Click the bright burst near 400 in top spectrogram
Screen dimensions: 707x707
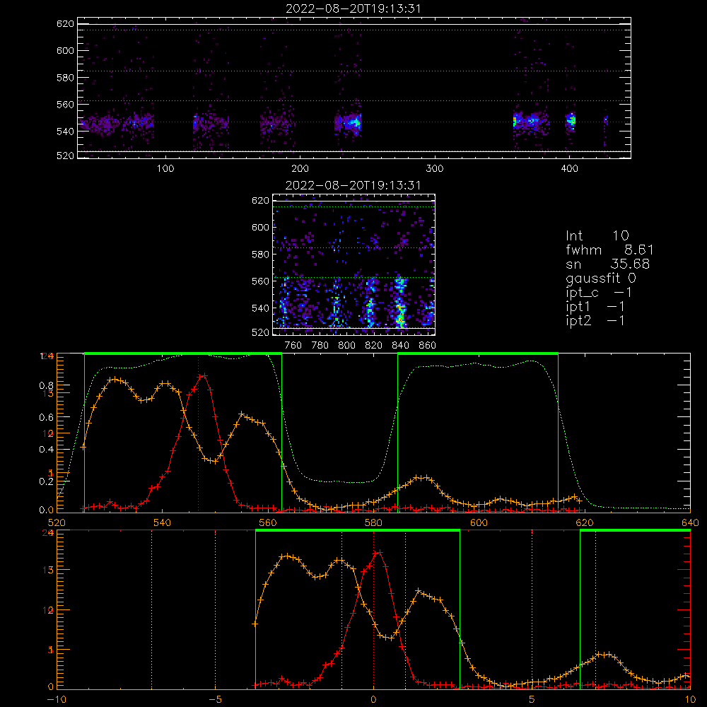pos(571,121)
